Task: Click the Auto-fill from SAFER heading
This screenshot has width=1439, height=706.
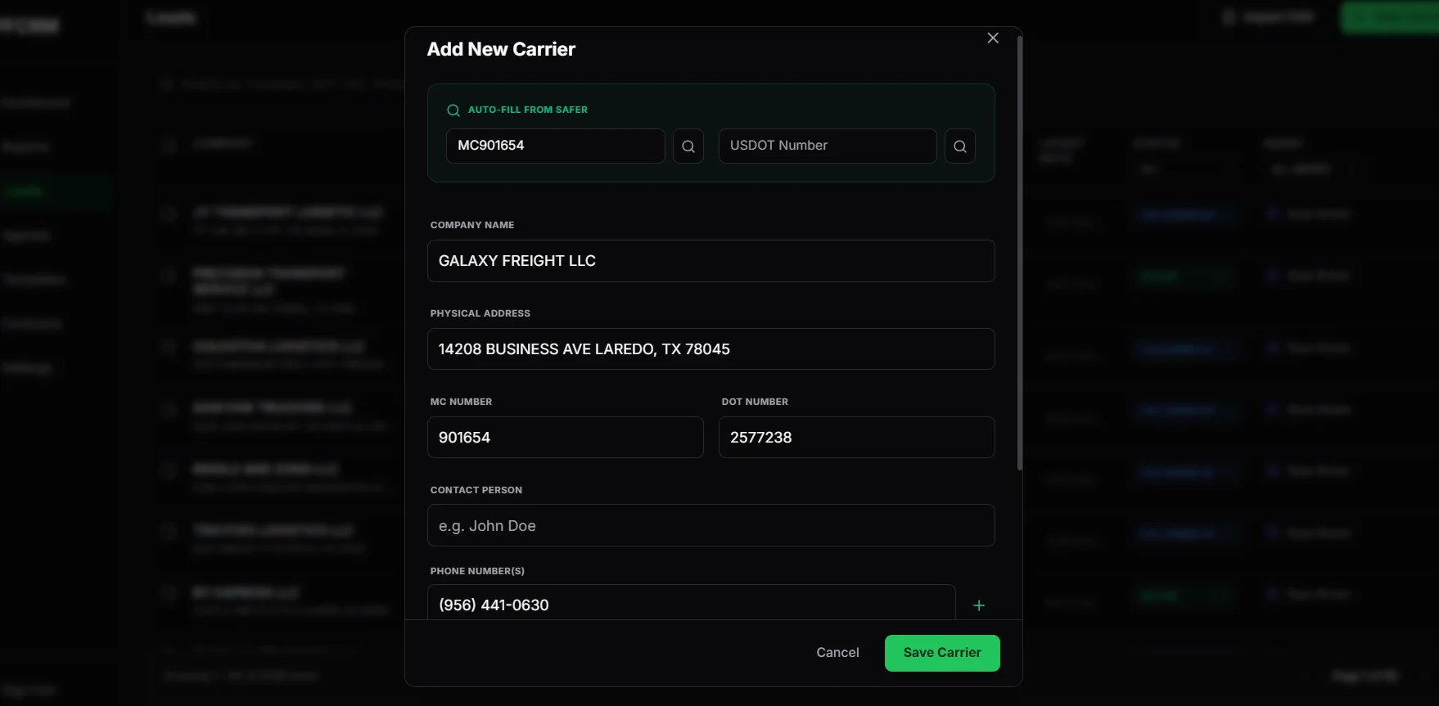Action: (528, 110)
